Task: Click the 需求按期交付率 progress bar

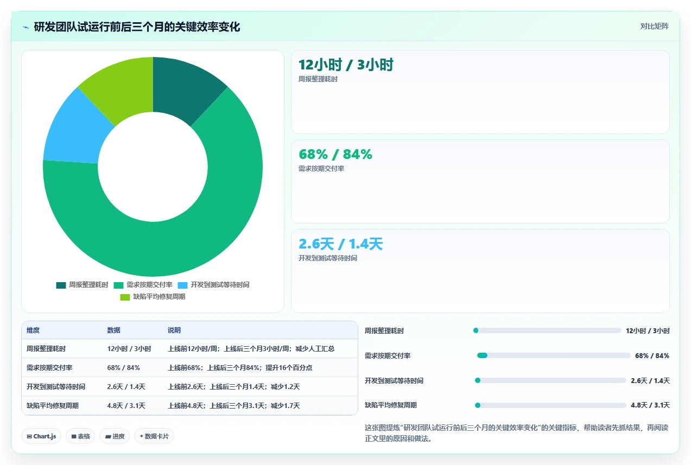Action: (554, 355)
